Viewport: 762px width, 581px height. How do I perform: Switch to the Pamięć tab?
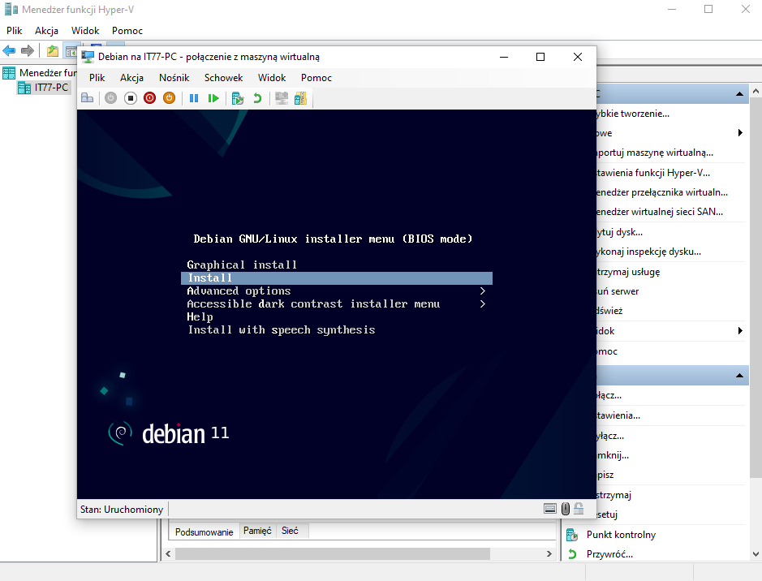tap(257, 531)
